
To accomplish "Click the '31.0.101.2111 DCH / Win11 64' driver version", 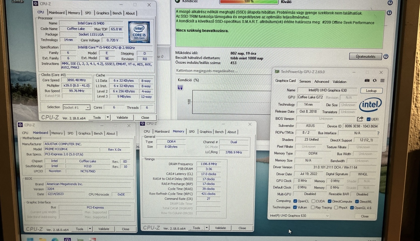I will pyautogui.click(x=335, y=167).
